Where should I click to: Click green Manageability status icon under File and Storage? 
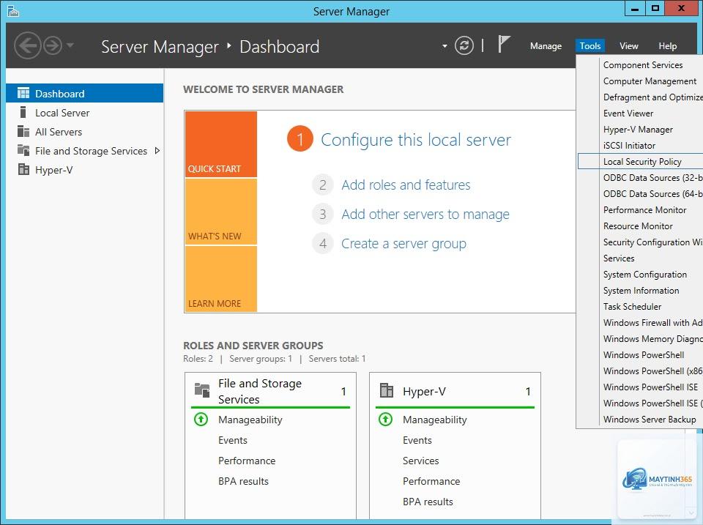point(201,419)
